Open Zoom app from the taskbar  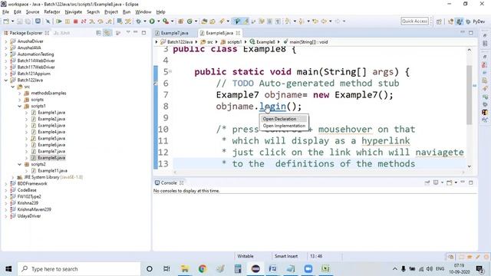click(308, 269)
